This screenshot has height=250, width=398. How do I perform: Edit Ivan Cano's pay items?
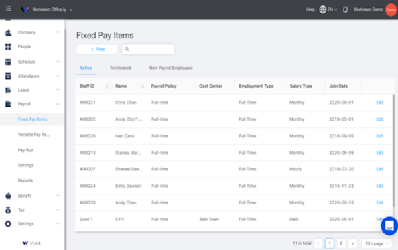(379, 136)
